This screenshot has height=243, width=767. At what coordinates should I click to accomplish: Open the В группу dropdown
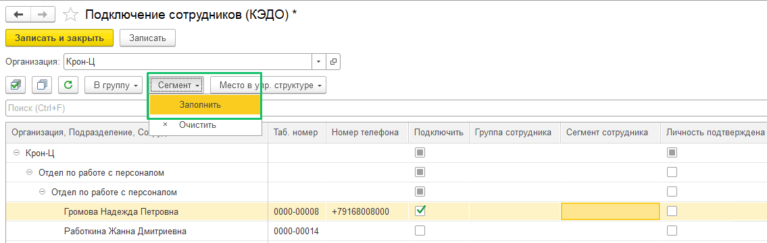coord(114,85)
